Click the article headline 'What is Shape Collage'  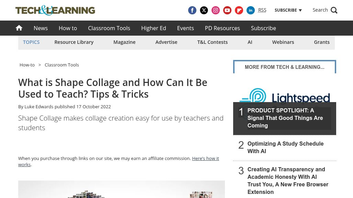coord(113,88)
